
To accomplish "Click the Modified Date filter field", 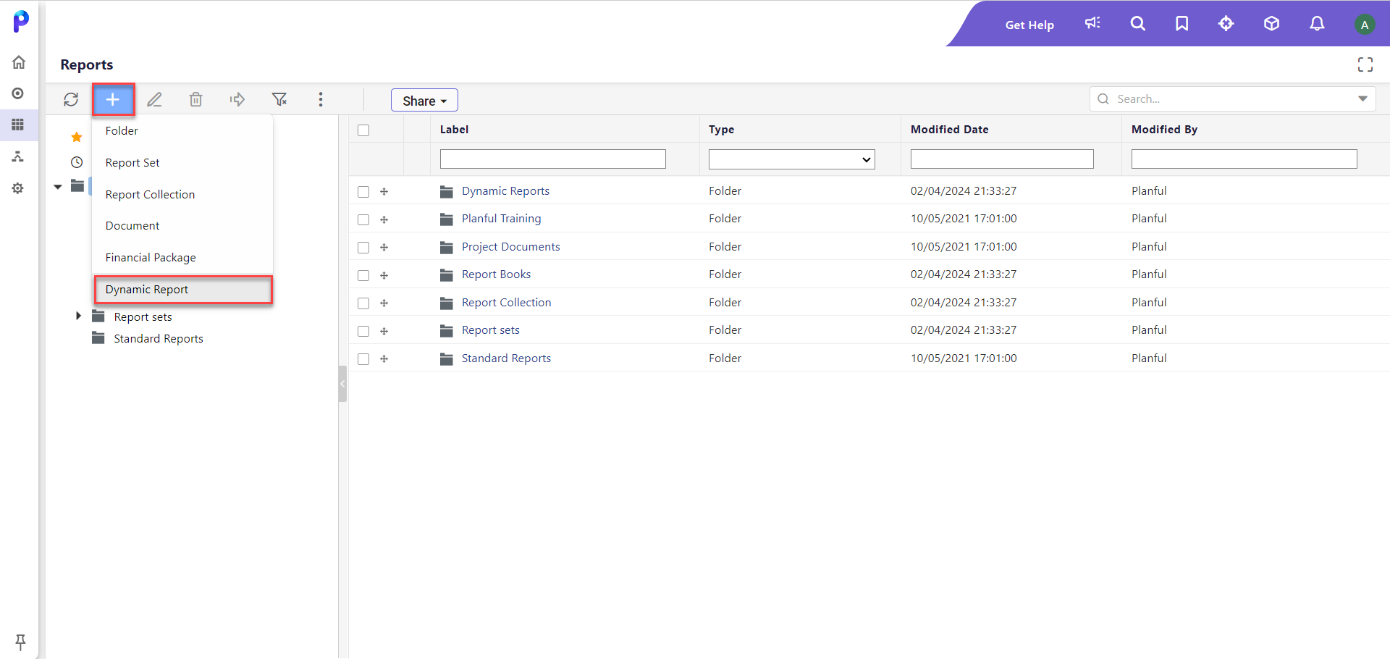I will point(1002,159).
